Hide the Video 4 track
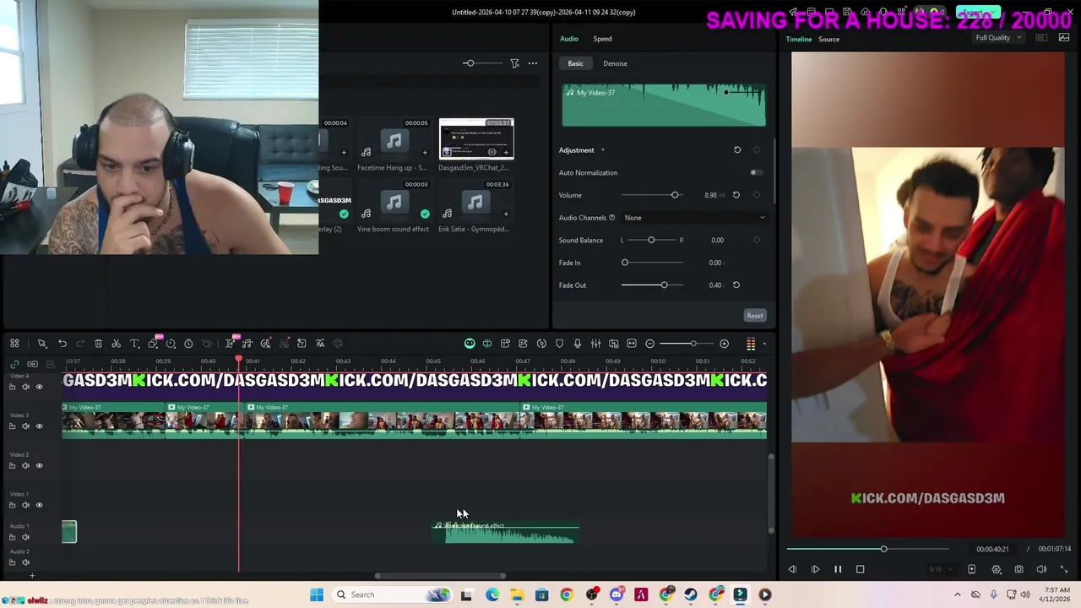1081x608 pixels. click(x=39, y=387)
